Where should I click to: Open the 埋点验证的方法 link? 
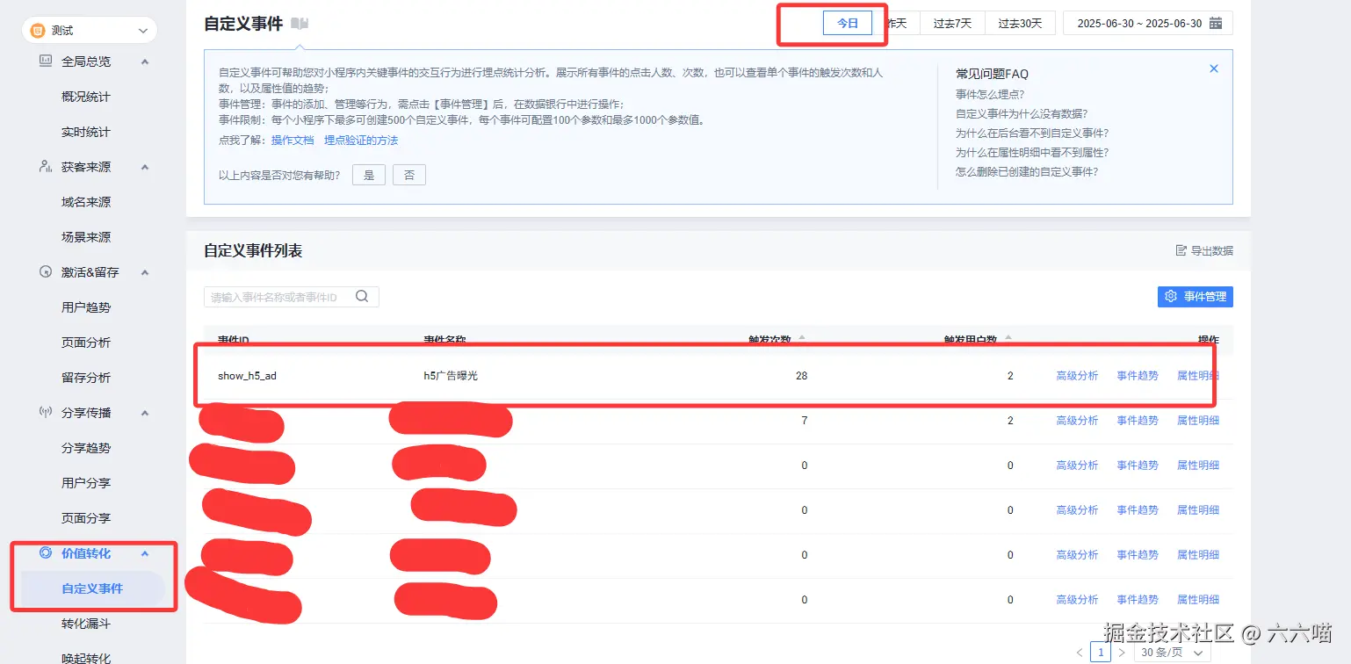[361, 141]
